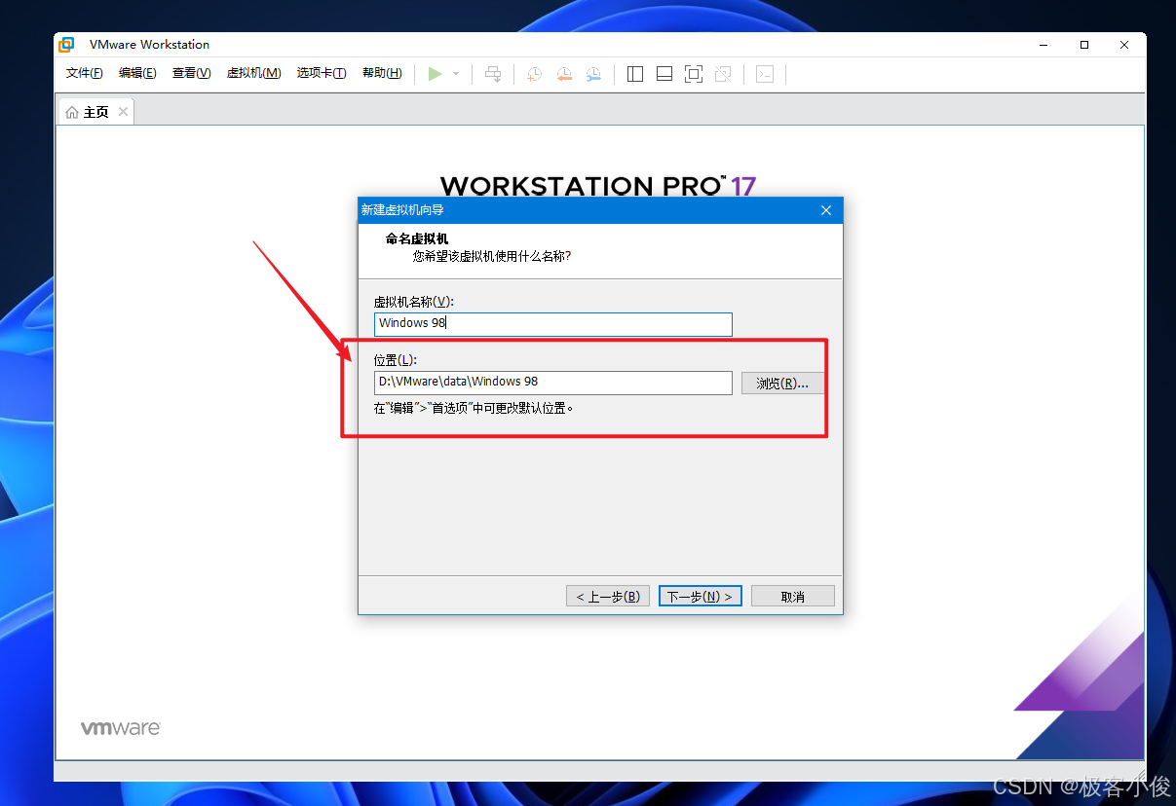The height and width of the screenshot is (806, 1176).
Task: Open the 编辑(E) menu
Action: tap(137, 73)
